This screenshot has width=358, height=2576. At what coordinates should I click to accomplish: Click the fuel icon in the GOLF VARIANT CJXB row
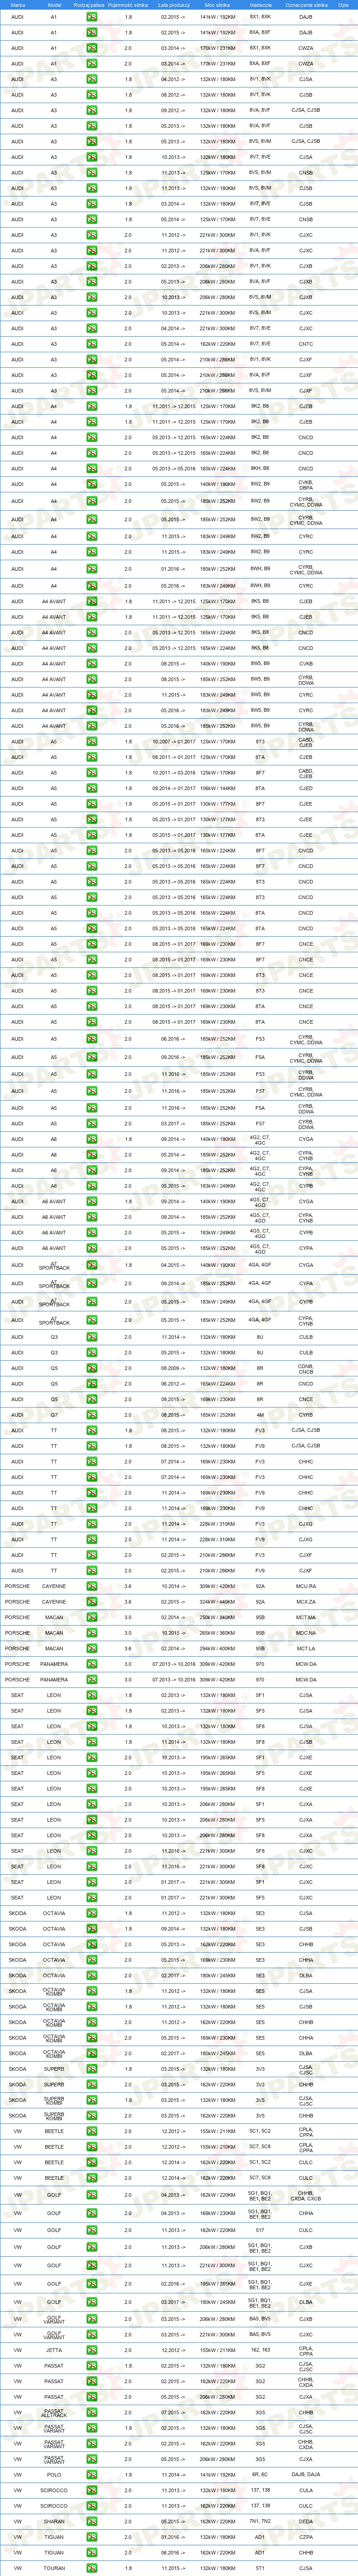92,2319
